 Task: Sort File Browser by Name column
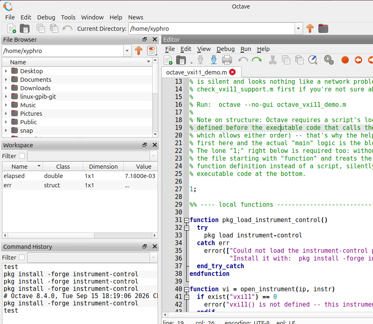[x=77, y=62]
